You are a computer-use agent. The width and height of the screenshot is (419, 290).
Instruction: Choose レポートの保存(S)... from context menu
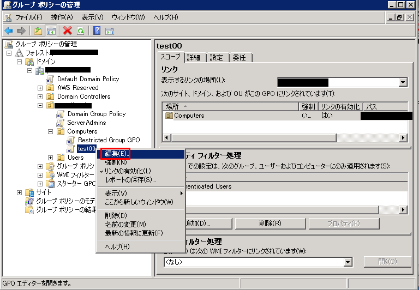coord(141,180)
